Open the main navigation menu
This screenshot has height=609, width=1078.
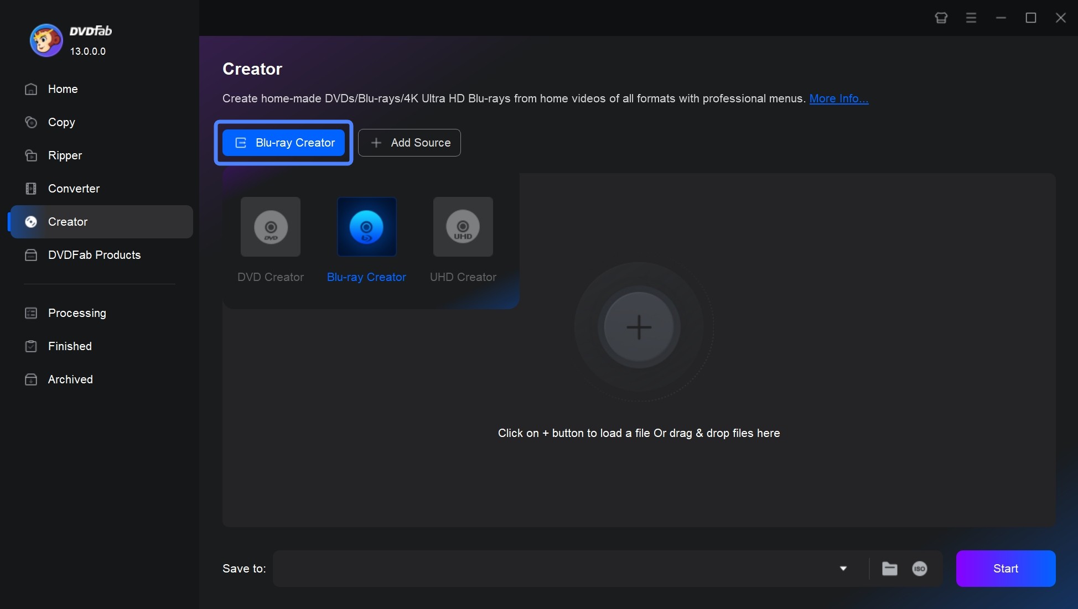(x=971, y=16)
